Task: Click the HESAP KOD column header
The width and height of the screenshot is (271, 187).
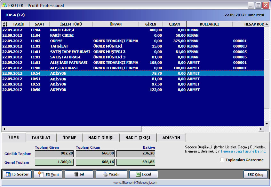Action: (x=248, y=24)
